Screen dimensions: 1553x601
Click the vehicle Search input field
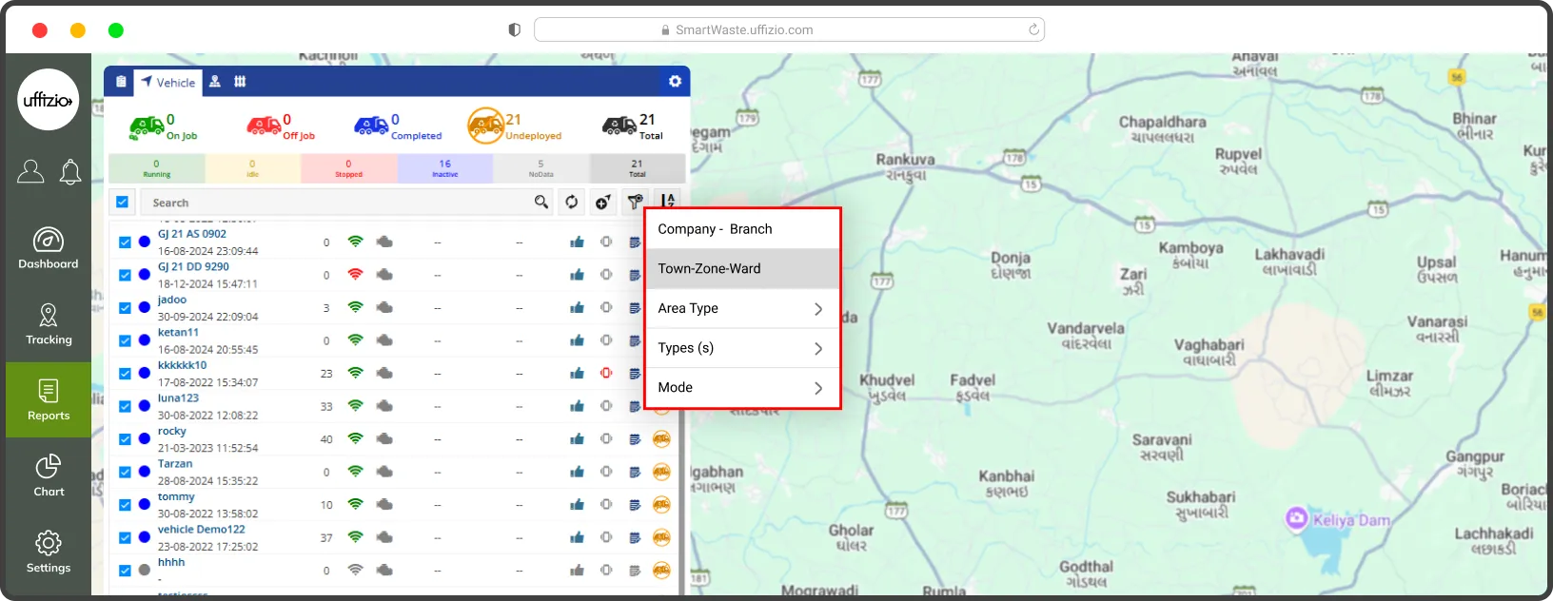pos(338,203)
